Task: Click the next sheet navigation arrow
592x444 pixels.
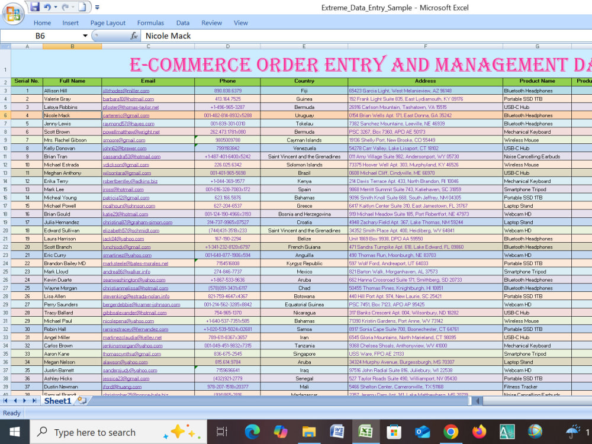Action: (x=24, y=401)
